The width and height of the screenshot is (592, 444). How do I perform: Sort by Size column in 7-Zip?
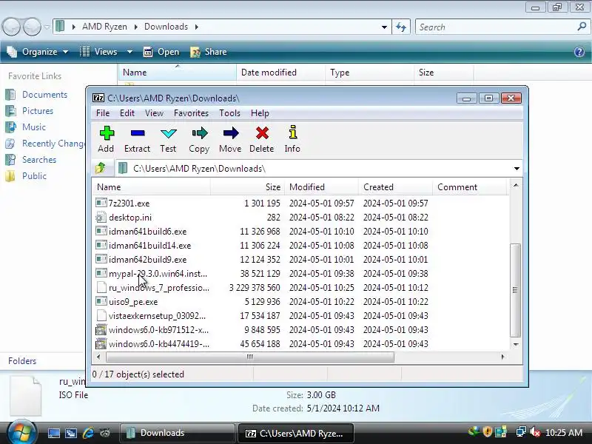pyautogui.click(x=247, y=187)
